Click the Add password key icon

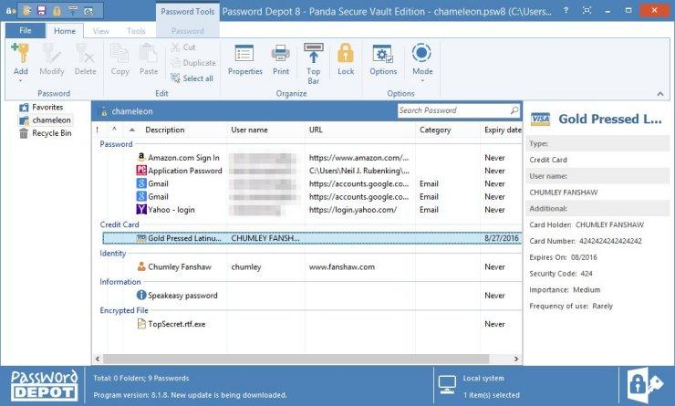click(x=20, y=54)
